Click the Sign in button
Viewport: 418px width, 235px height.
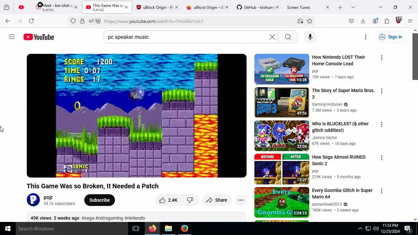coord(391,37)
